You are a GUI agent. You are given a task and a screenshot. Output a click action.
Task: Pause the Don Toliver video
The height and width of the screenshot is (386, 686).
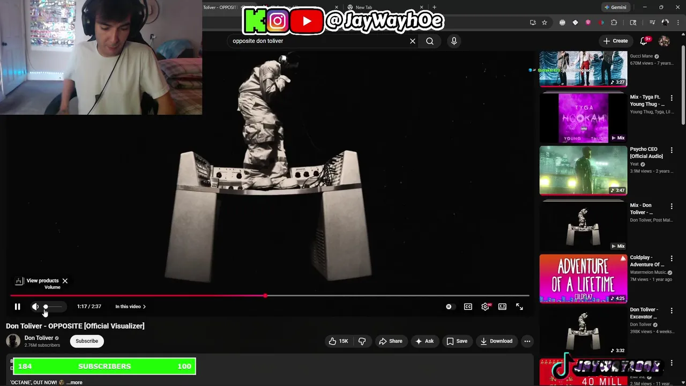point(17,307)
